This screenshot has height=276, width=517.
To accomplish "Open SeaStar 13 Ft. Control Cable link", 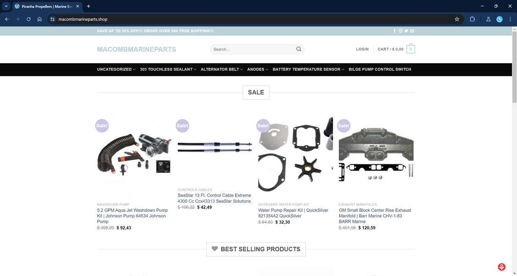I will 214,198.
